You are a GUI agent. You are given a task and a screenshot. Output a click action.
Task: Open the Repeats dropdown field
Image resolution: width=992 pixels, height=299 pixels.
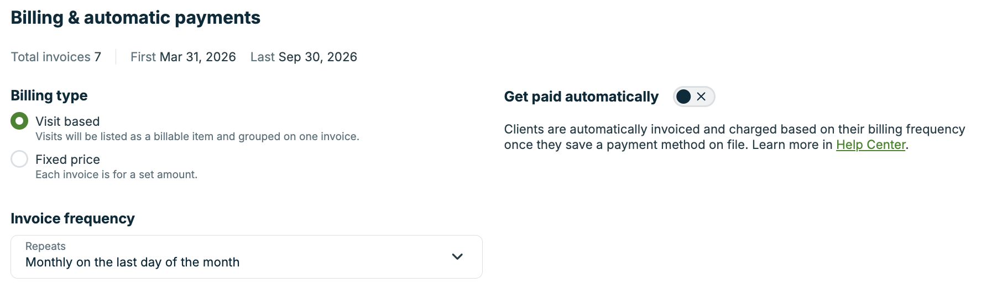pyautogui.click(x=246, y=257)
